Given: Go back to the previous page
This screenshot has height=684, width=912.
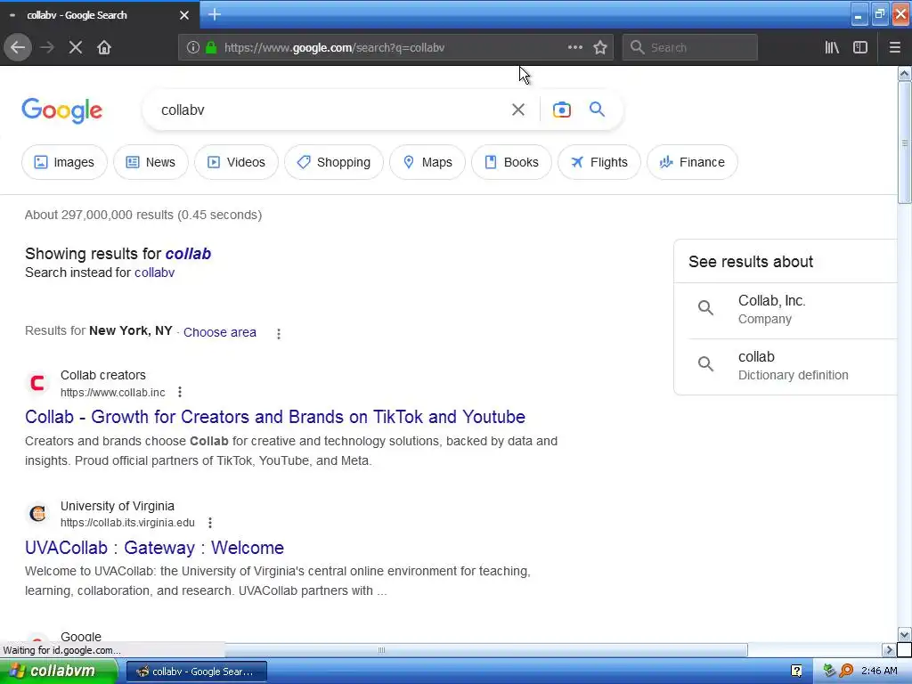Looking at the screenshot, I should pos(18,47).
